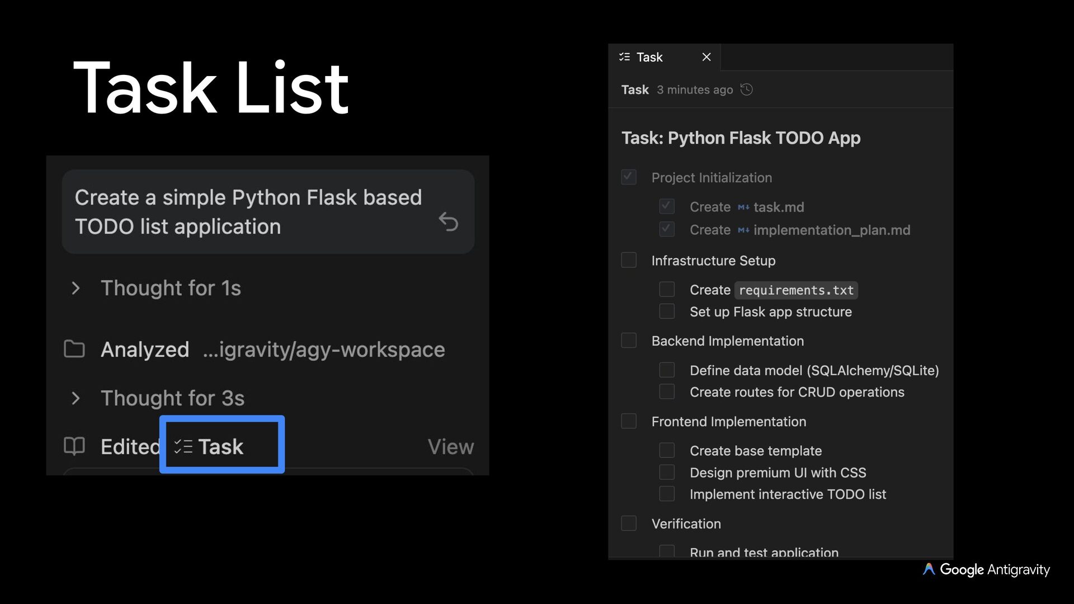Open the implementation_plan.md file link
1074x604 pixels.
831,230
